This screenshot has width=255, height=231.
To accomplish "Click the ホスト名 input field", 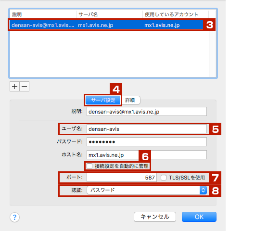I will 147,154.
